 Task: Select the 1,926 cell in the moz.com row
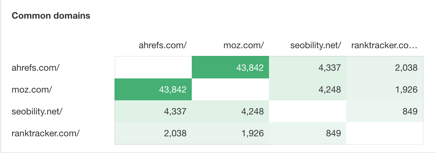pos(407,89)
